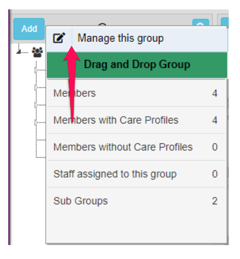Click the Staff assigned count of 0
The image size is (240, 259).
215,174
